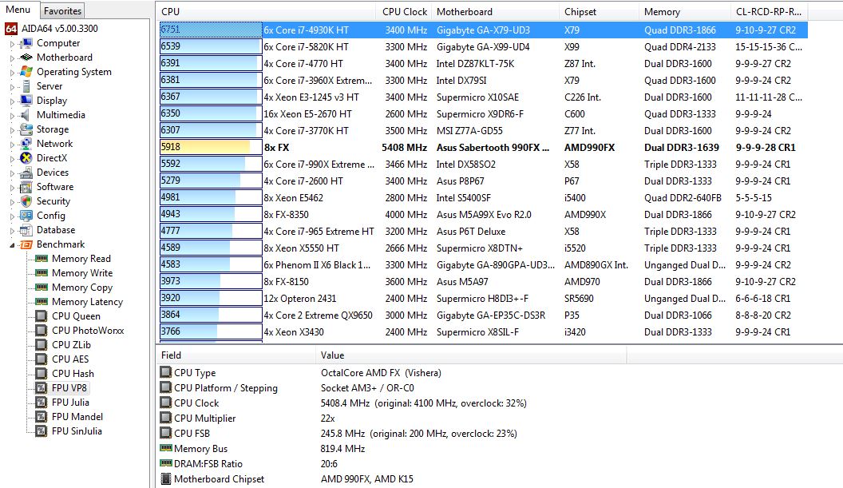Click the DRAM:FSB Ratio field
Screen dimensions: 843x488
[x=208, y=464]
